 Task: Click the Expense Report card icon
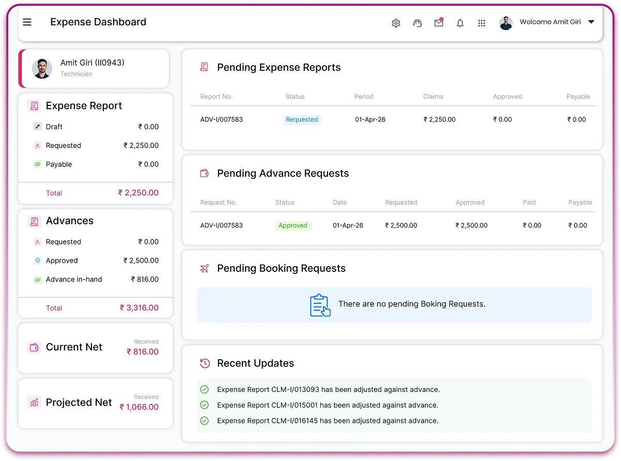click(x=34, y=106)
